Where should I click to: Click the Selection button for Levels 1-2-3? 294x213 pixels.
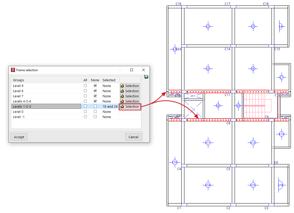[x=130, y=106]
